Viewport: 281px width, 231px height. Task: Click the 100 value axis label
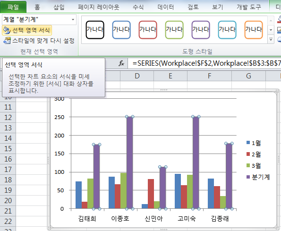[60, 172]
